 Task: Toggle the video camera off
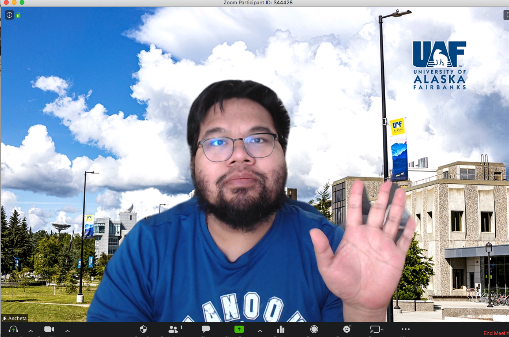click(x=49, y=330)
